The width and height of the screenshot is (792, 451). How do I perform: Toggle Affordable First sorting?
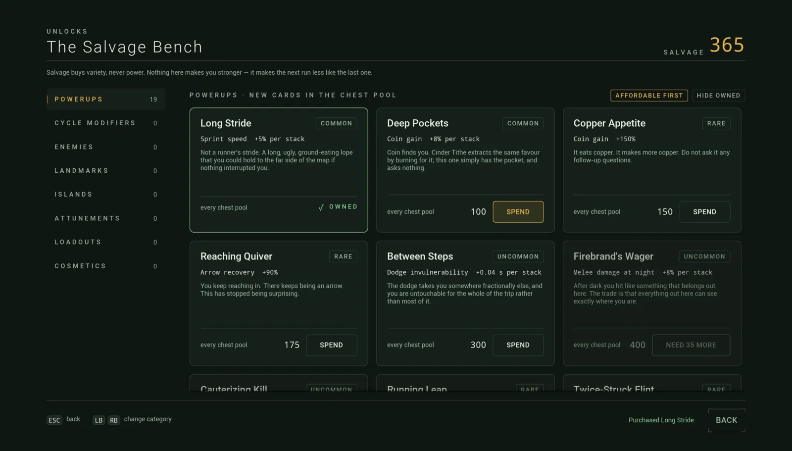point(649,96)
